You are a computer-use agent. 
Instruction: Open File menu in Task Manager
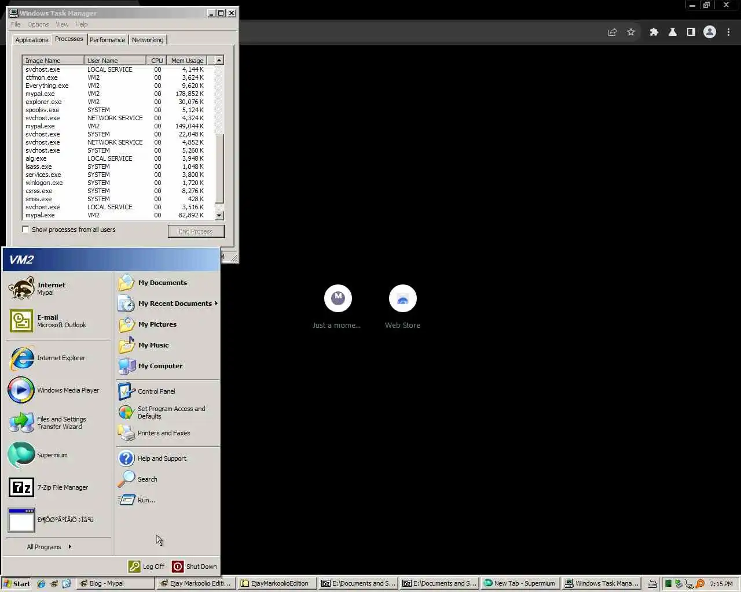point(16,24)
